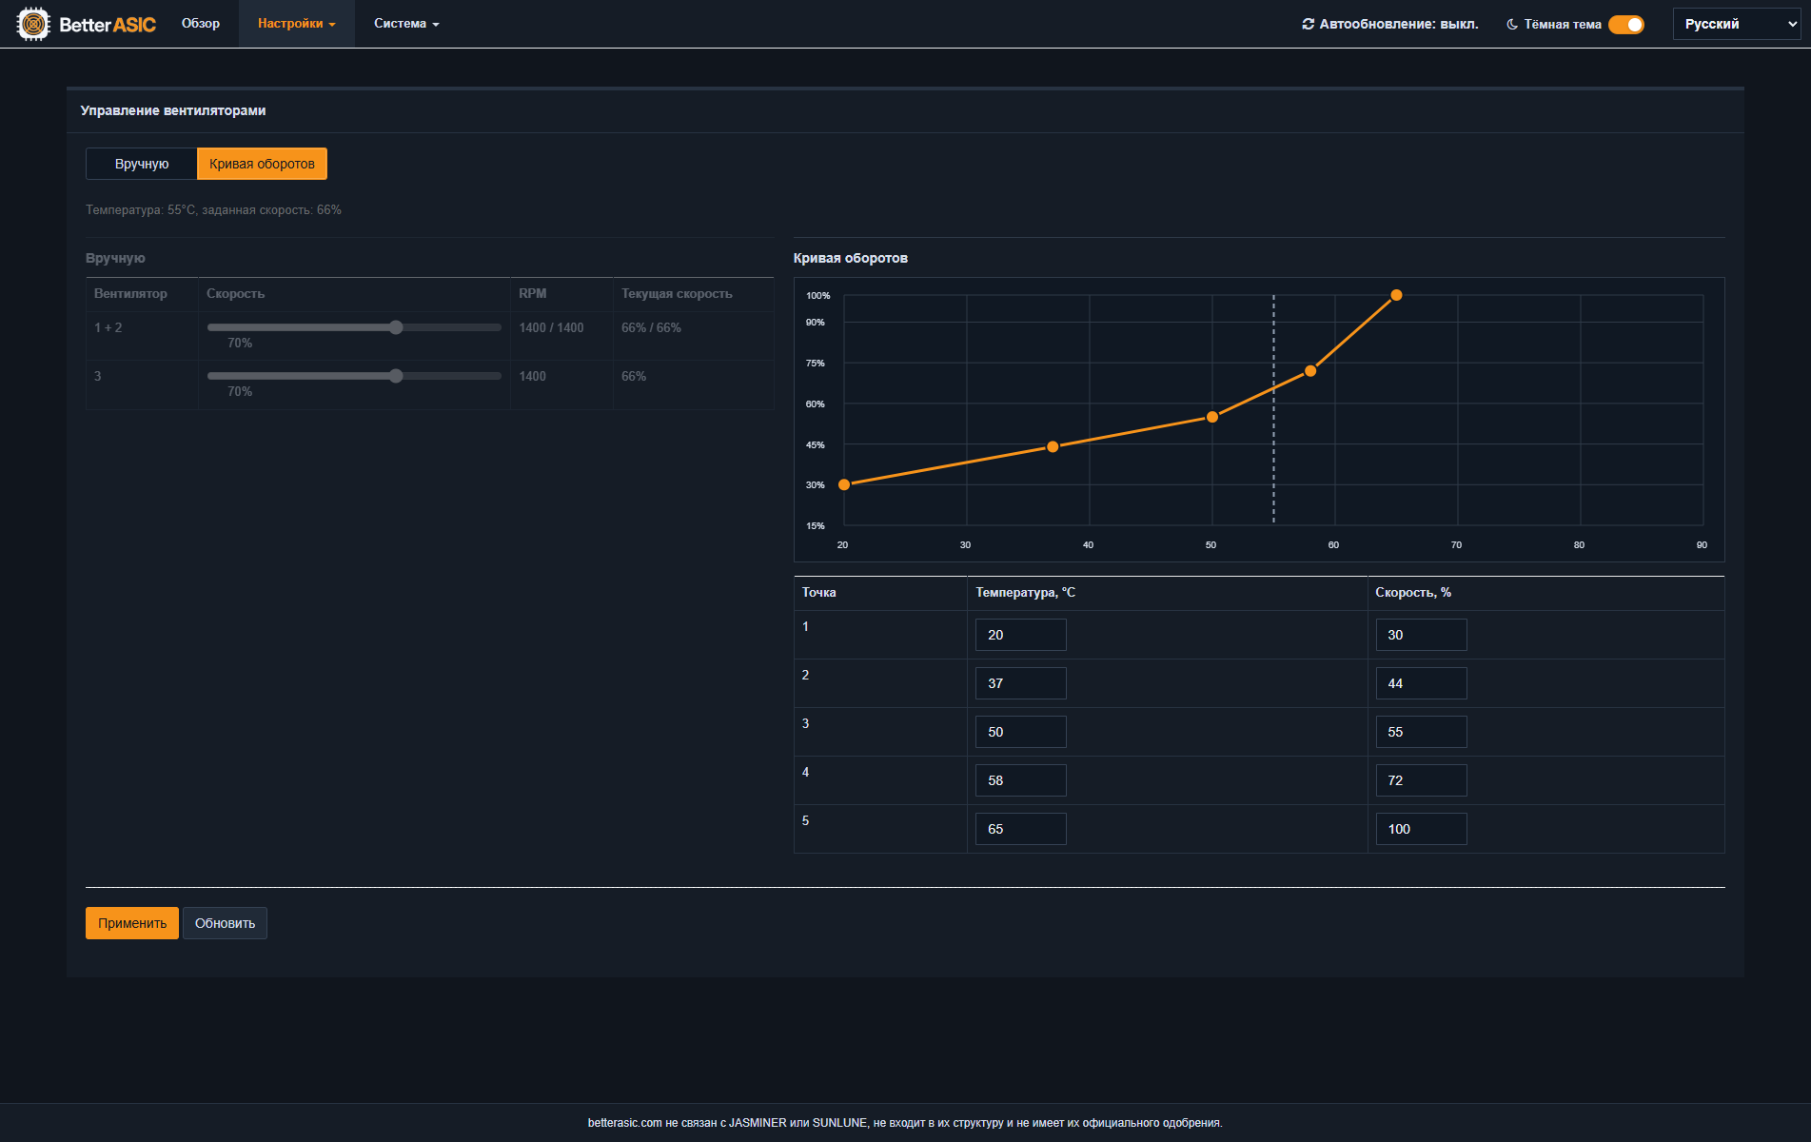Click the Применить button

[132, 923]
